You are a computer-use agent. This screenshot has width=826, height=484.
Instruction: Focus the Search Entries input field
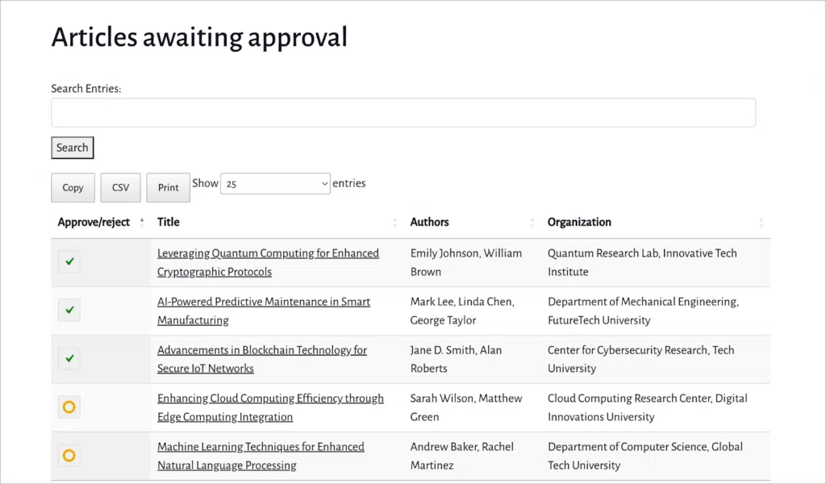point(403,113)
